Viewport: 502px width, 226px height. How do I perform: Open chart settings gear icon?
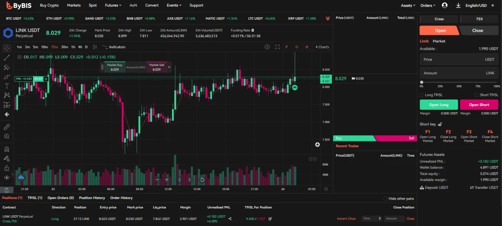click(x=267, y=47)
